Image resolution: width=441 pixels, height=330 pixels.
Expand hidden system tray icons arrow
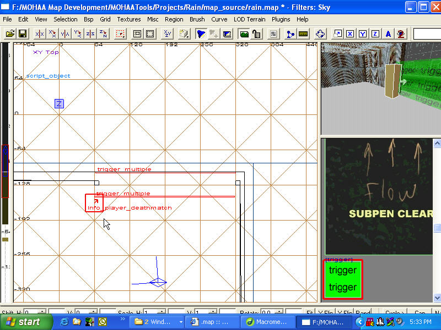click(360, 322)
